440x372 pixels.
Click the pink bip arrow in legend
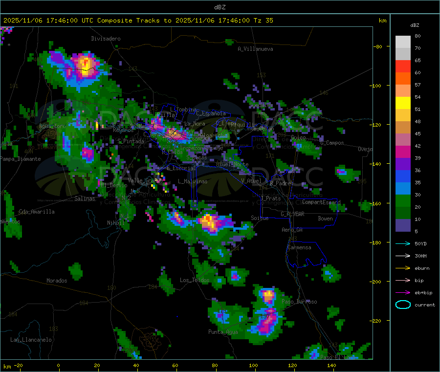pos(403,280)
